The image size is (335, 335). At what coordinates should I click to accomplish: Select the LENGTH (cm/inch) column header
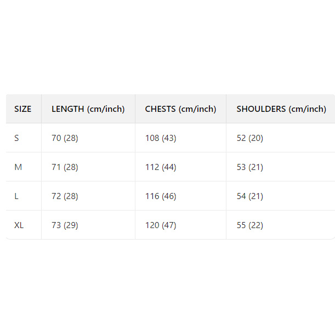pos(88,109)
